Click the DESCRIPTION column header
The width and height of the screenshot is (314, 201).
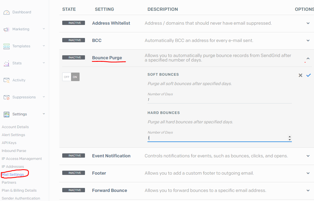pyautogui.click(x=163, y=9)
